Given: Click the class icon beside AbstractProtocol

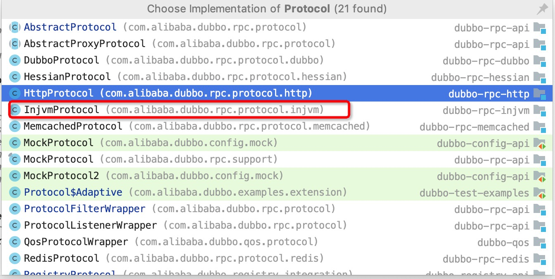Looking at the screenshot, I should coord(15,28).
